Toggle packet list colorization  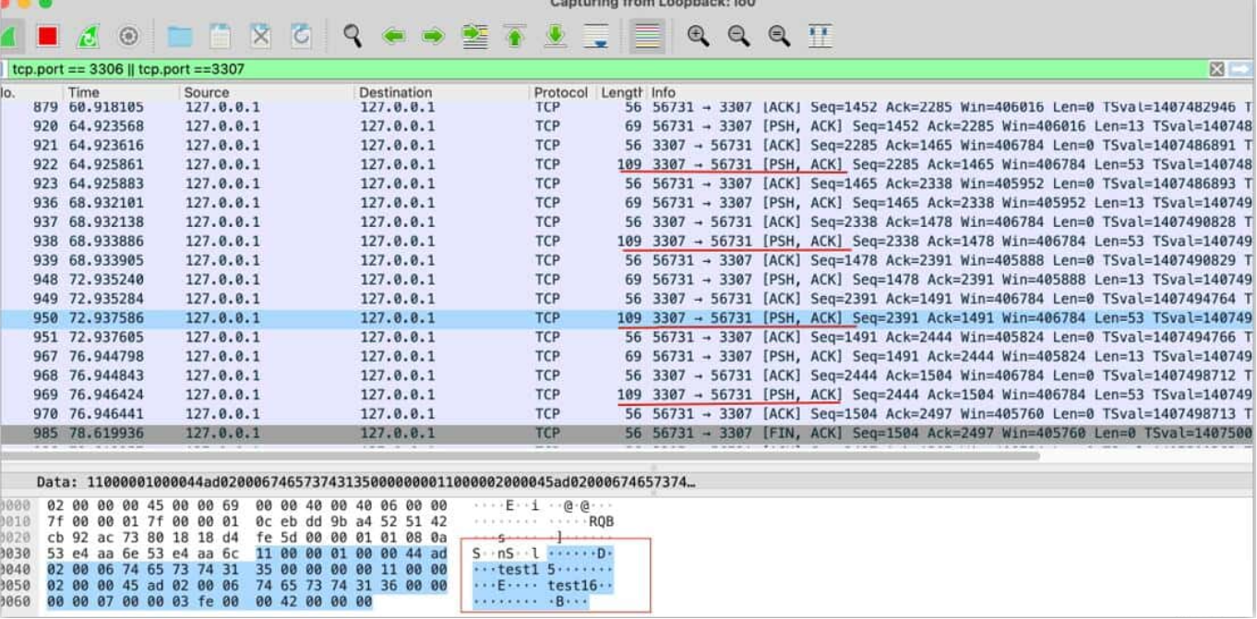(x=647, y=36)
